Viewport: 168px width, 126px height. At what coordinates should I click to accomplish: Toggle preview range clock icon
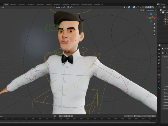click(x=134, y=116)
